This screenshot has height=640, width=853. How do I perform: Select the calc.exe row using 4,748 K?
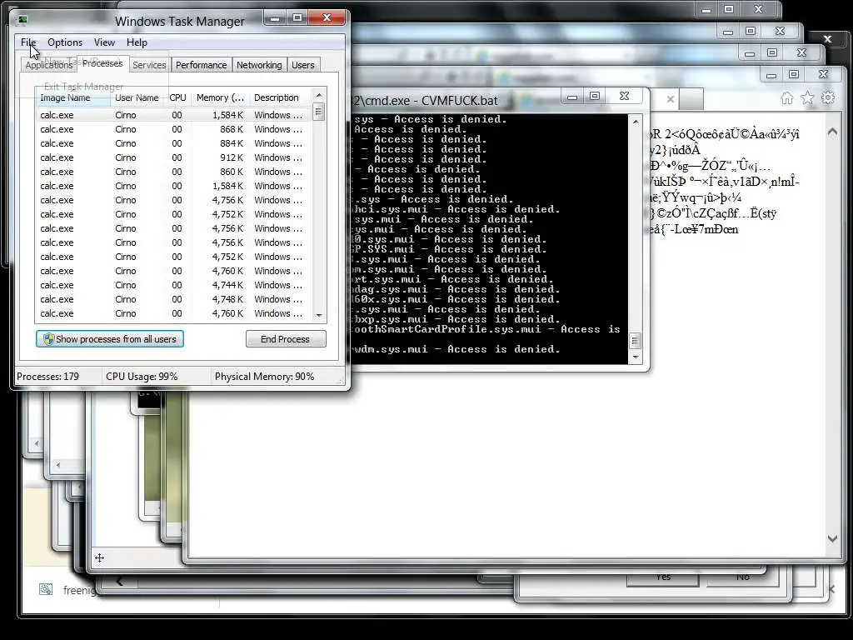tap(173, 299)
